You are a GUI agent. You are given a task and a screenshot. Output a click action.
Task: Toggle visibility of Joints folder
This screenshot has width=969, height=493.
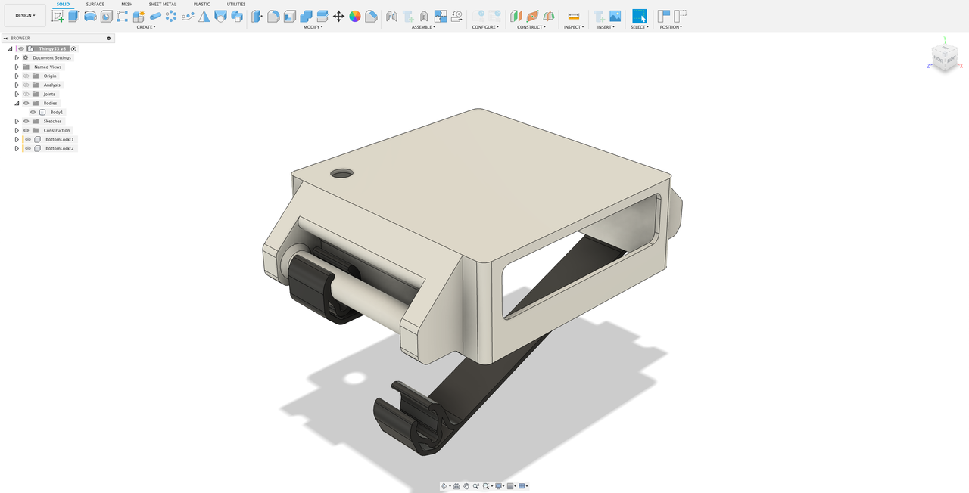[x=26, y=94]
